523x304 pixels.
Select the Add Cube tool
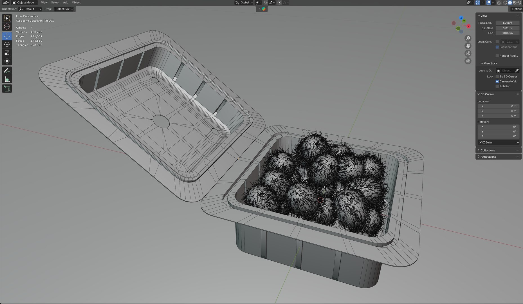(7, 89)
